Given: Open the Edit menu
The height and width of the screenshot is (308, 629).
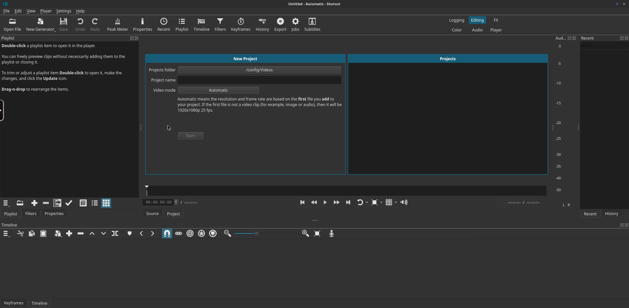Looking at the screenshot, I should pos(18,11).
